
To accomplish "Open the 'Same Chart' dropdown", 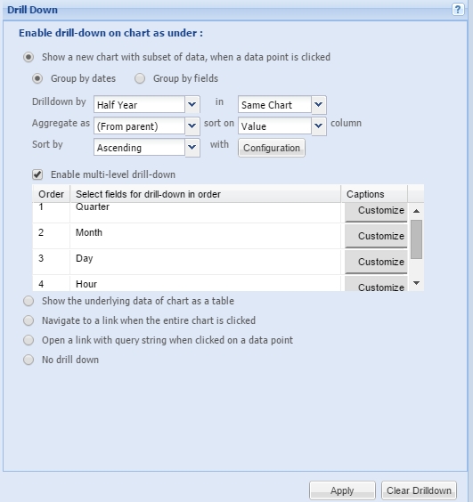I will click(319, 104).
